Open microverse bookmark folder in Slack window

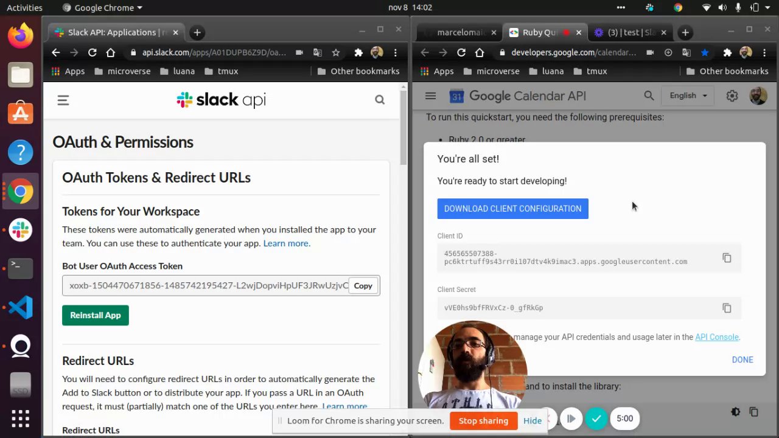click(x=122, y=71)
